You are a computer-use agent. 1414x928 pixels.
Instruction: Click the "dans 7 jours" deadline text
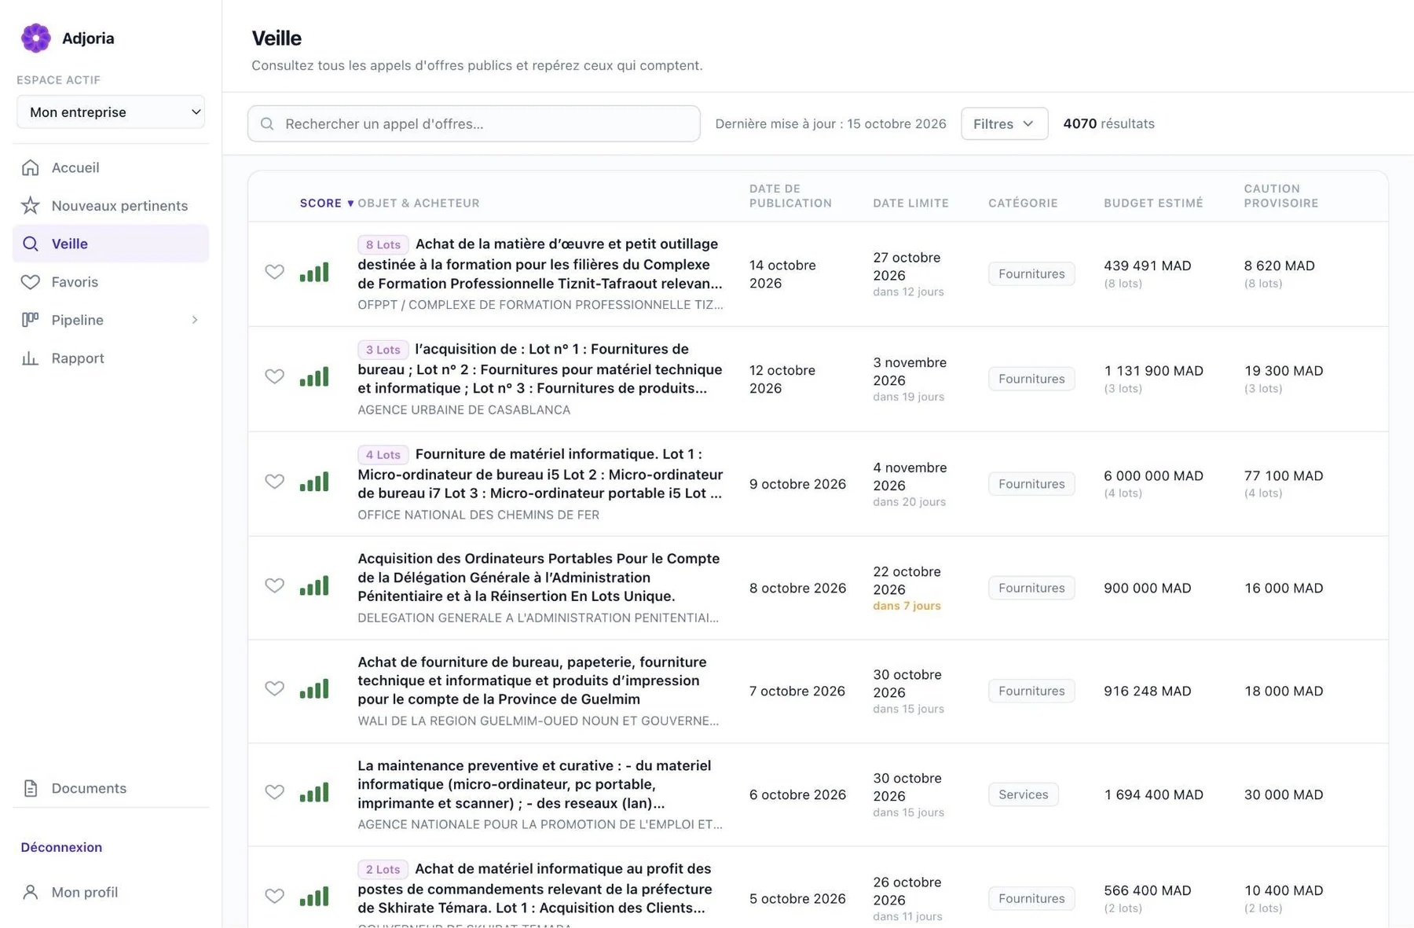coord(907,606)
